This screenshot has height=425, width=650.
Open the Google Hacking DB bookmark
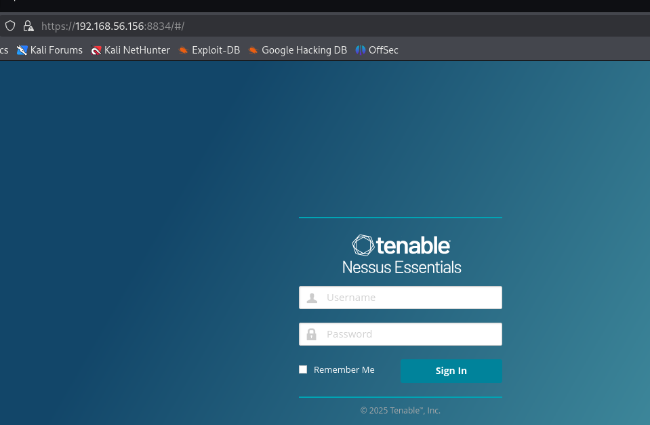pyautogui.click(x=298, y=50)
